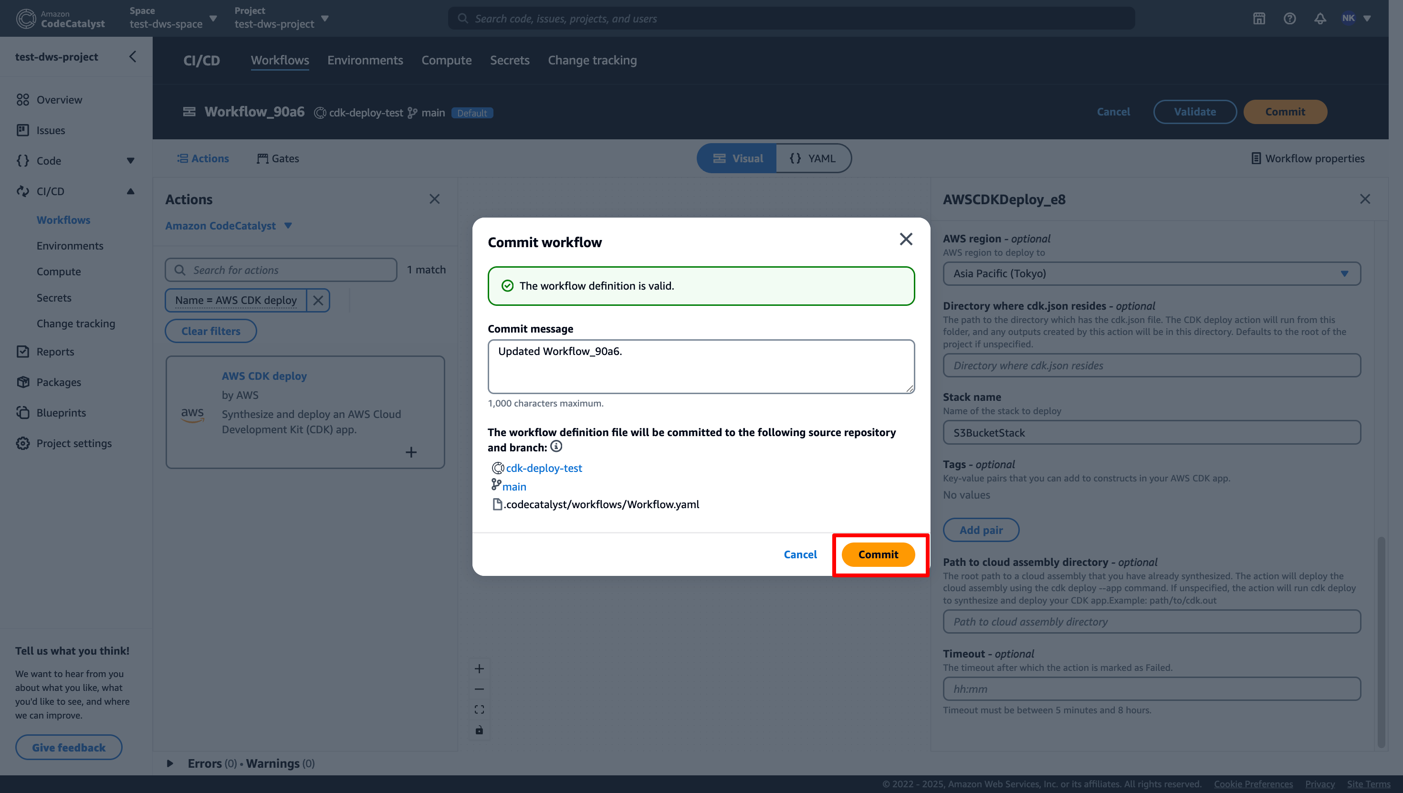Open the Project test-dws-project dropdown

(282, 19)
